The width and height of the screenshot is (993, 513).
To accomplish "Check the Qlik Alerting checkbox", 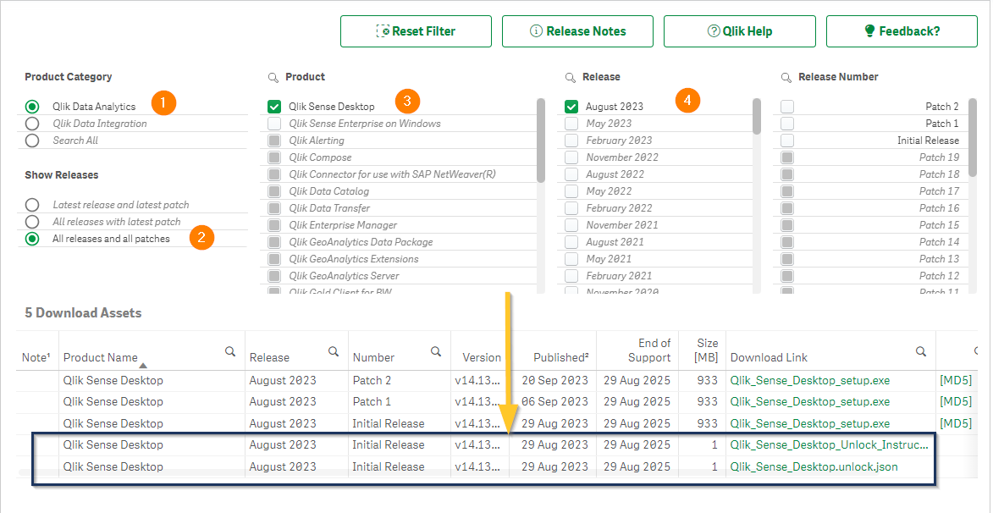I will click(274, 141).
